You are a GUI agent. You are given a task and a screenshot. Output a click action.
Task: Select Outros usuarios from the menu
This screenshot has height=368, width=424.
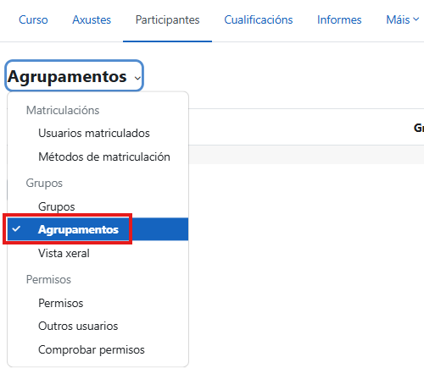(x=98, y=327)
